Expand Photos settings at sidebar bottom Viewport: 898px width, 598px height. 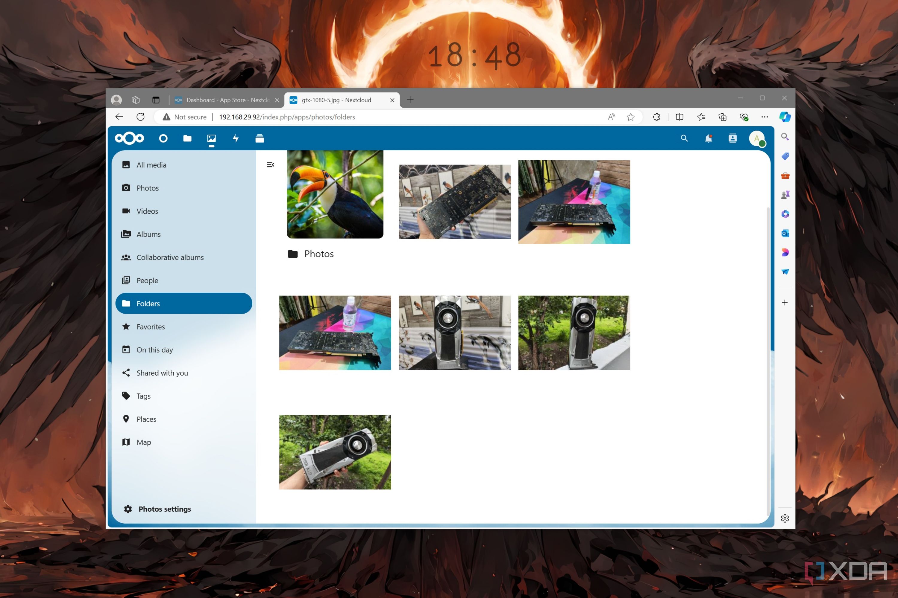coord(164,509)
